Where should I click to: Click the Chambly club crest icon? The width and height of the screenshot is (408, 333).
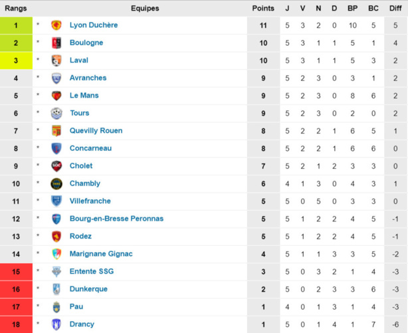(56, 183)
